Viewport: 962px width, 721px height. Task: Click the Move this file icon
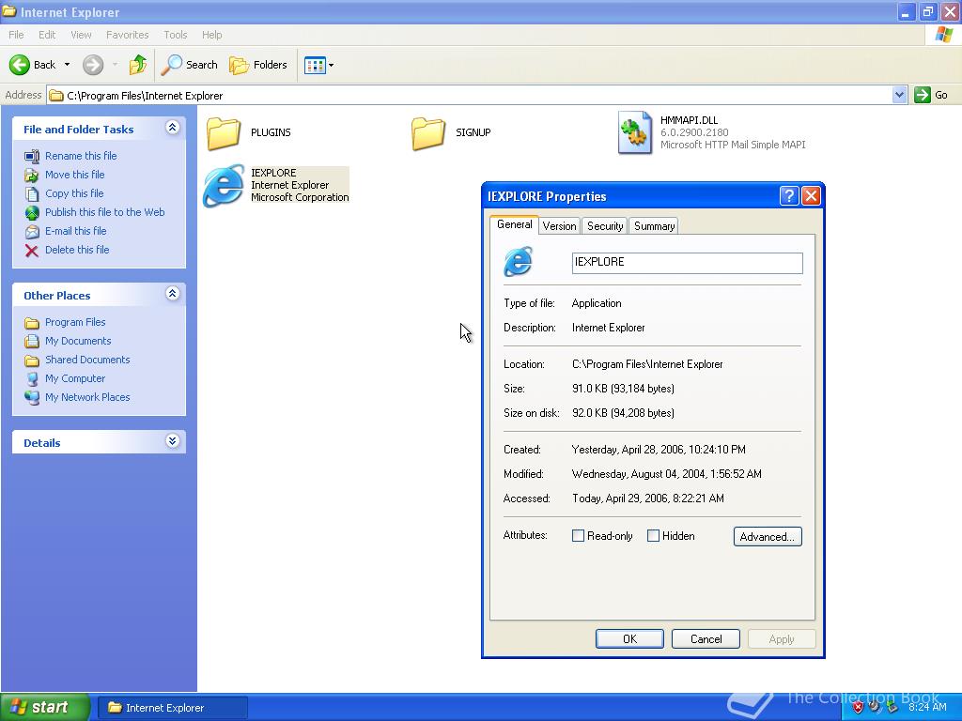point(32,176)
